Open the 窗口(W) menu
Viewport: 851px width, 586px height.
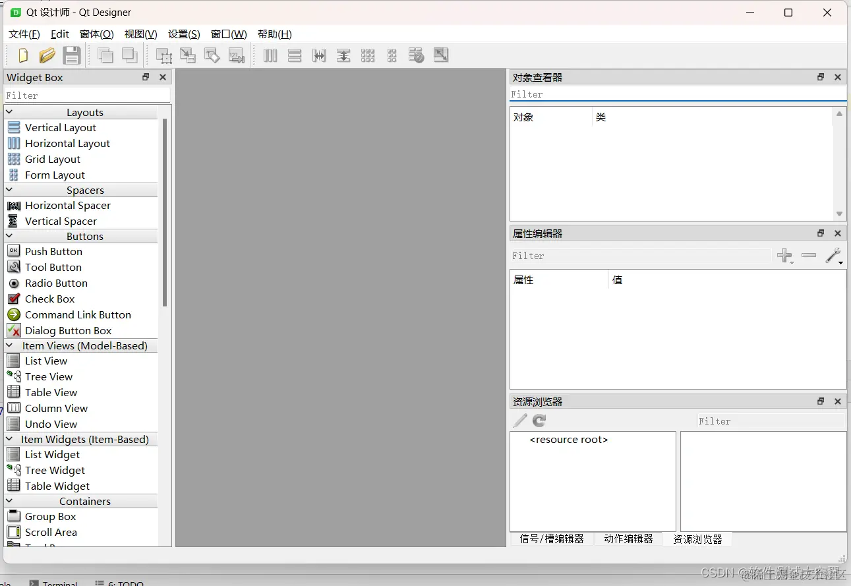tap(229, 34)
